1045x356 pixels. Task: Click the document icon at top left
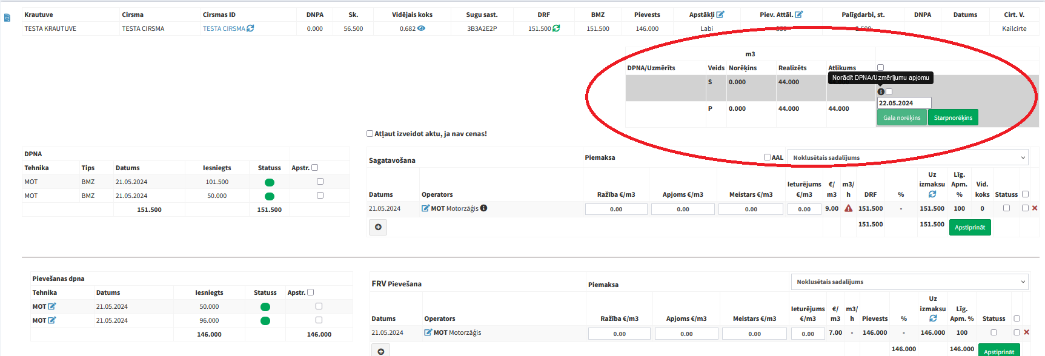(x=7, y=18)
